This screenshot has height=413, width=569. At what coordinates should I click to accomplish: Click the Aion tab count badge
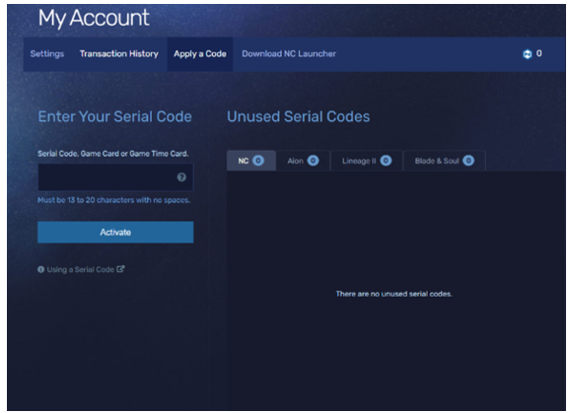pyautogui.click(x=313, y=161)
